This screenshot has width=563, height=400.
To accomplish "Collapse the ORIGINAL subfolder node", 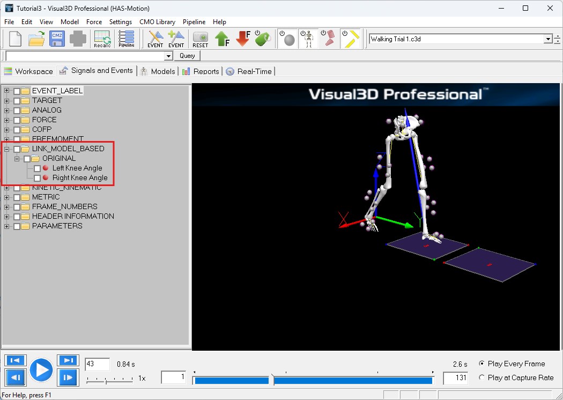I will click(x=17, y=158).
